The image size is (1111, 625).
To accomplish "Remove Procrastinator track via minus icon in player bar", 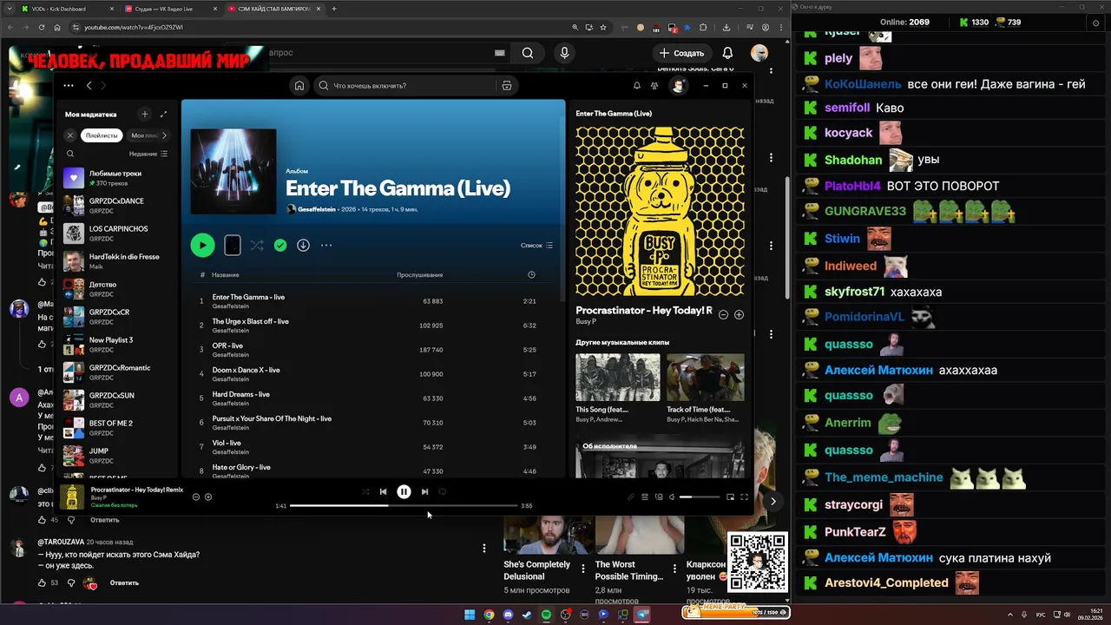I will 196,497.
